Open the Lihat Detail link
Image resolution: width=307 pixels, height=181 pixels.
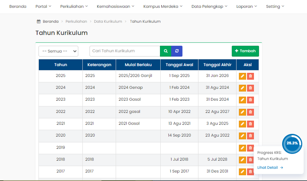[x=270, y=167]
